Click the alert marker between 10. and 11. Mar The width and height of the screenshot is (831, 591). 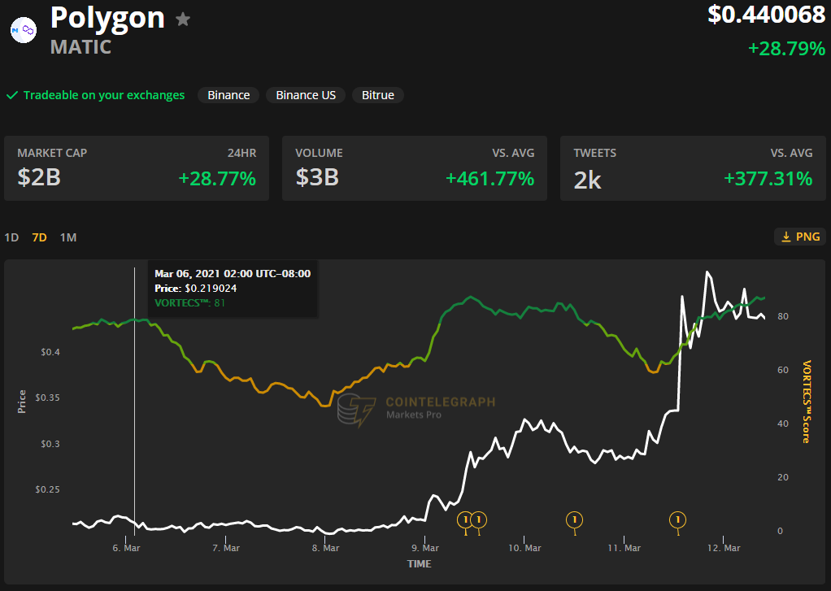[575, 519]
